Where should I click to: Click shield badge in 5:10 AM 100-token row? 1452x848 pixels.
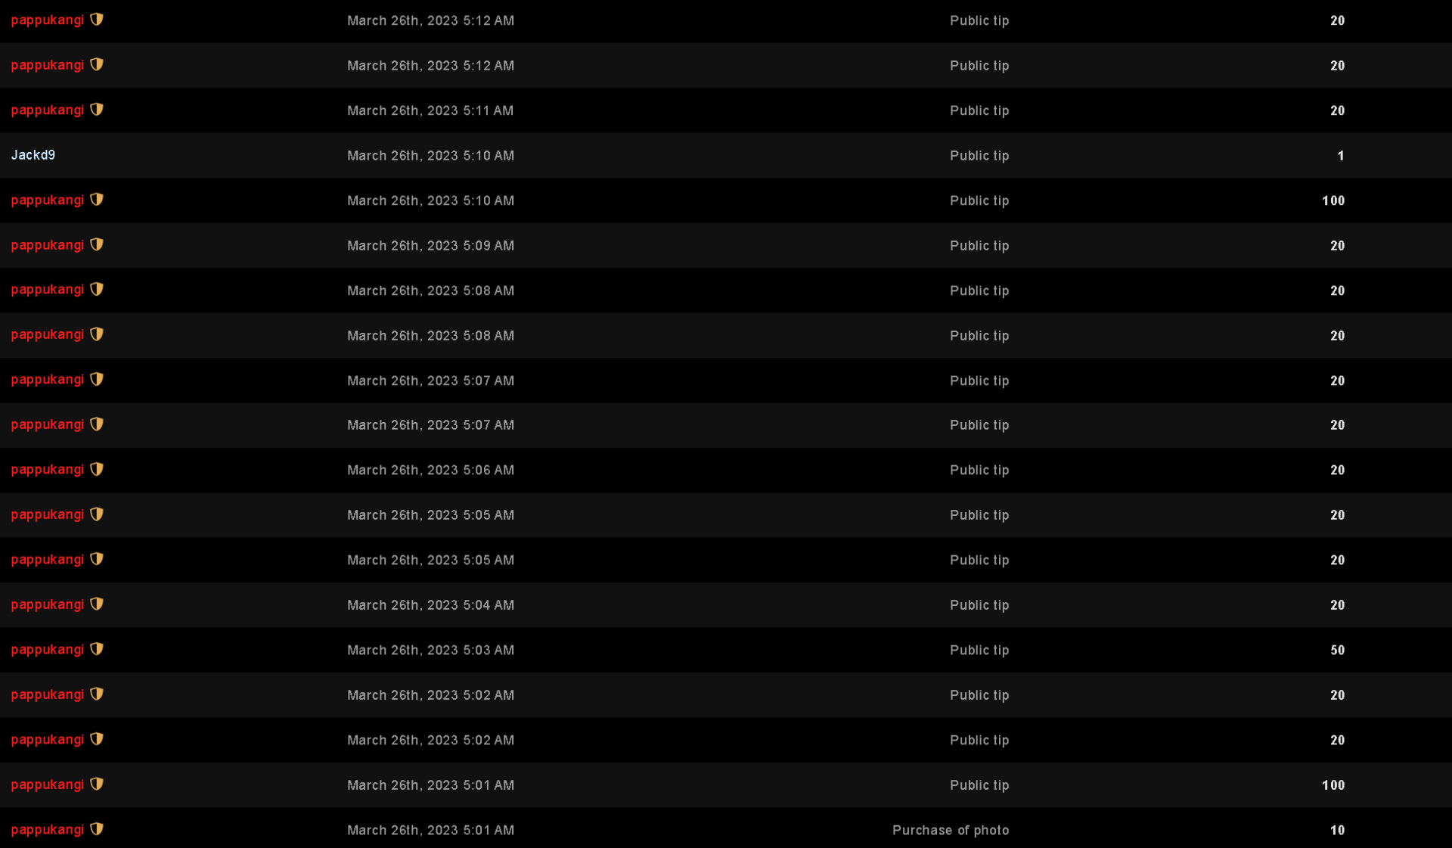(97, 200)
